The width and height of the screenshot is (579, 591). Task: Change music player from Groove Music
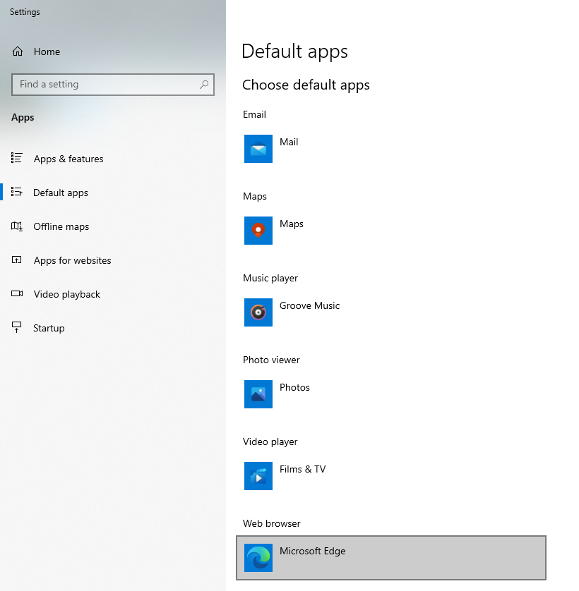point(309,305)
